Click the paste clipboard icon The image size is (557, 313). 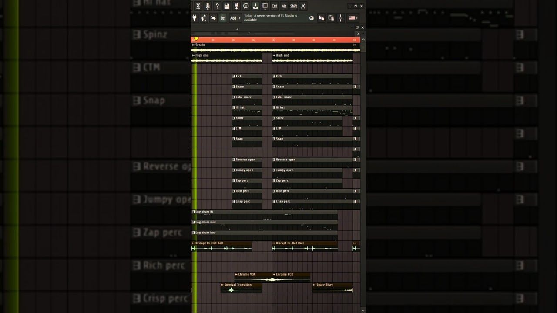(x=331, y=18)
